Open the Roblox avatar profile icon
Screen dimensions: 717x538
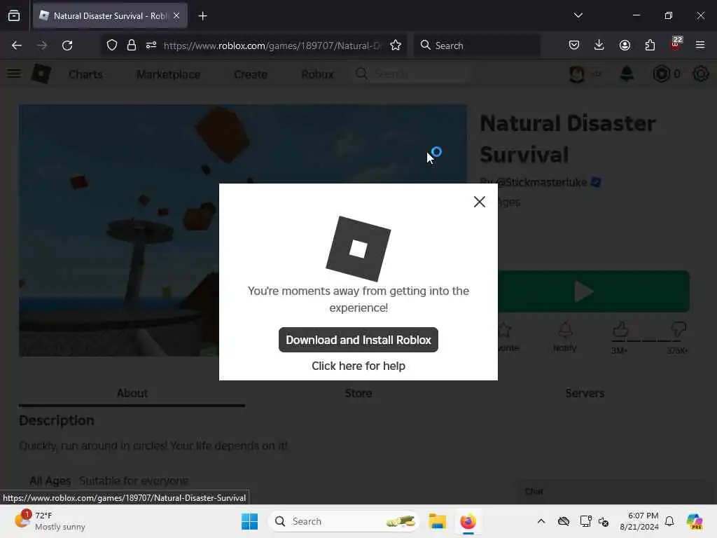(x=577, y=74)
